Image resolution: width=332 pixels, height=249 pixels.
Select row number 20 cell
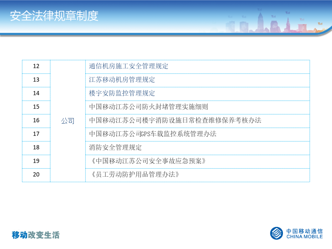(x=36, y=175)
